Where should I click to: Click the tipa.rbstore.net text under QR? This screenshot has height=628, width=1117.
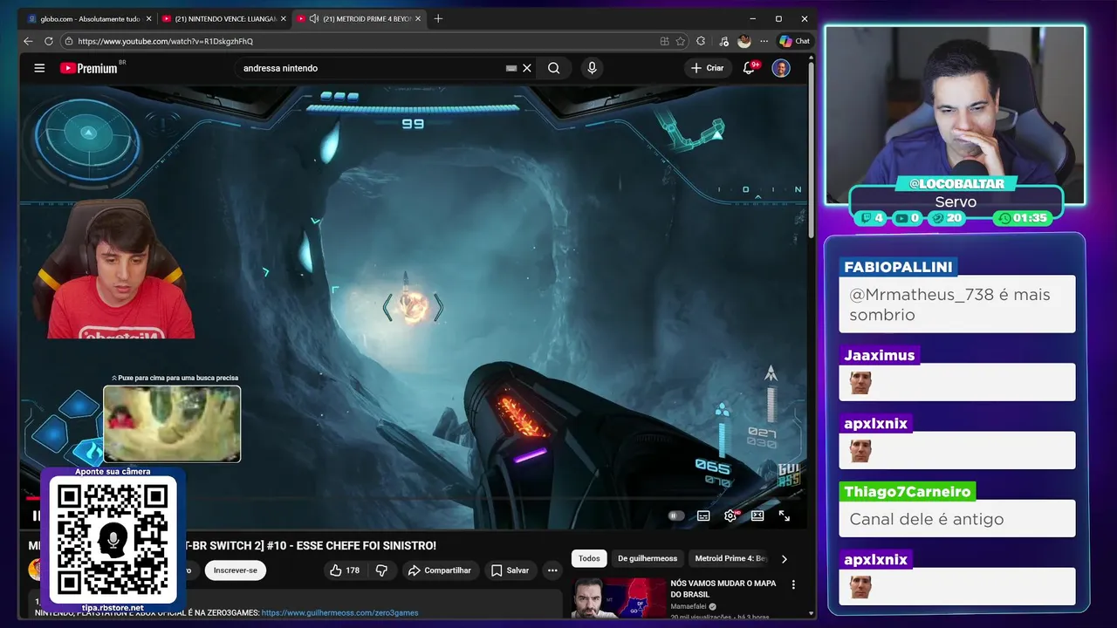point(113,608)
